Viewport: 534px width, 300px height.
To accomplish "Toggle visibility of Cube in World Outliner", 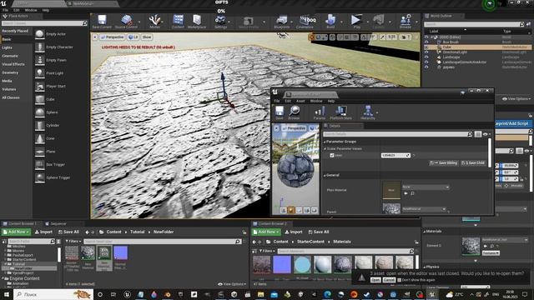I will 426,47.
